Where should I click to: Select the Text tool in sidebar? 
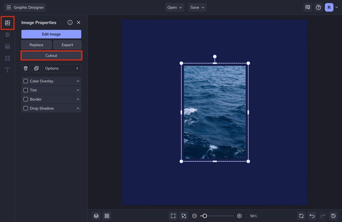(7, 70)
